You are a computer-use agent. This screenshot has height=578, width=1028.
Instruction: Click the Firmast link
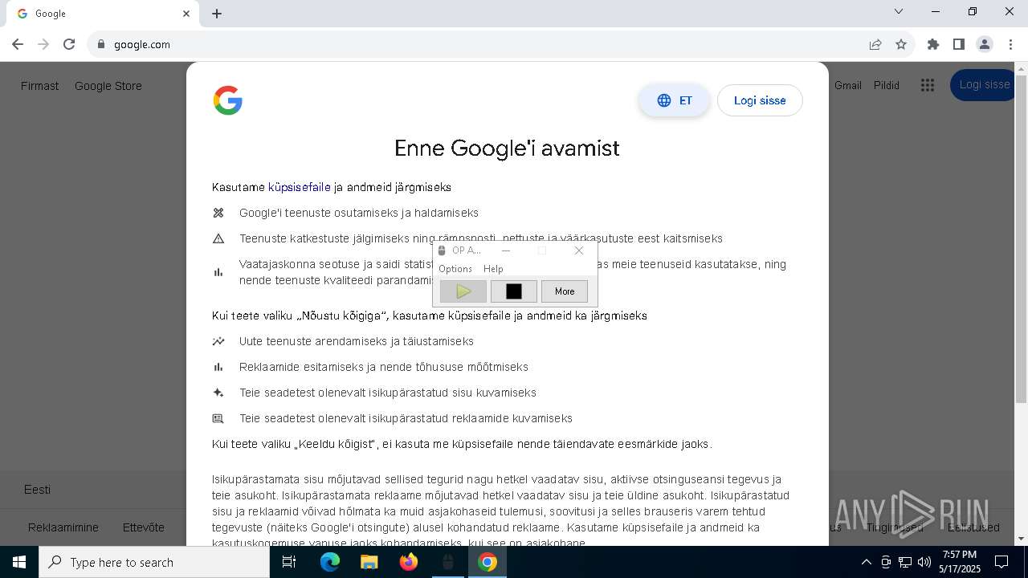[x=39, y=86]
